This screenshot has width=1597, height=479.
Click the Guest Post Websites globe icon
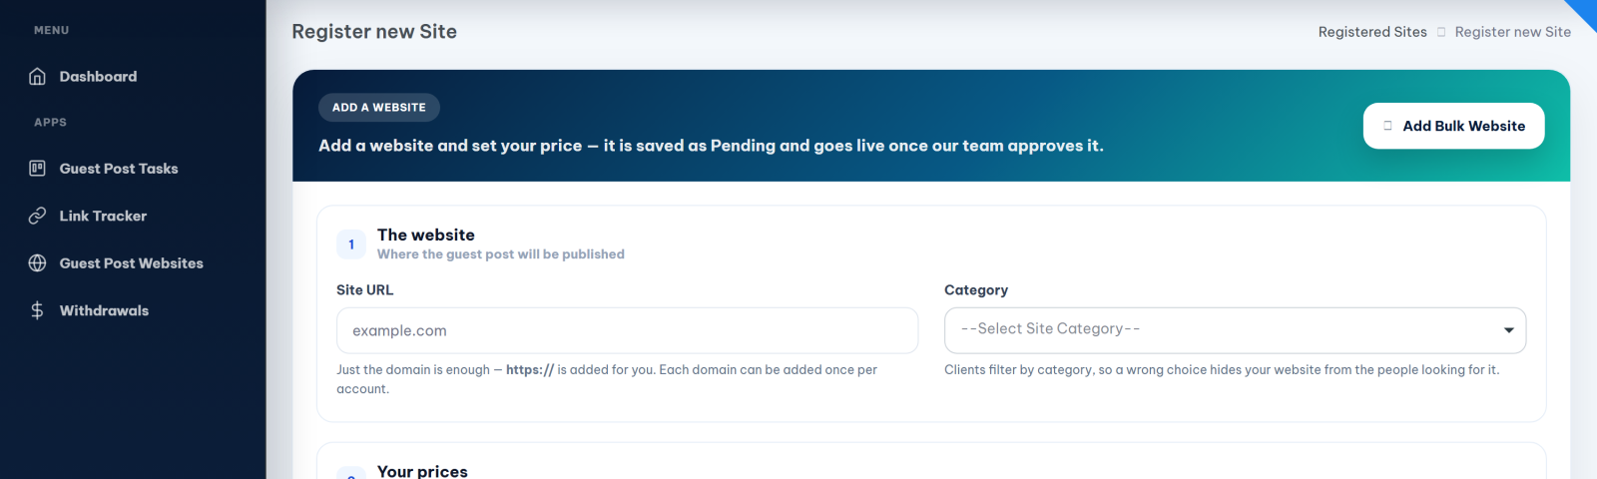[x=37, y=263]
